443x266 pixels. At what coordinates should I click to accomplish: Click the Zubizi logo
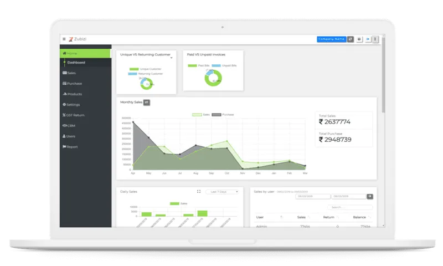[78, 39]
